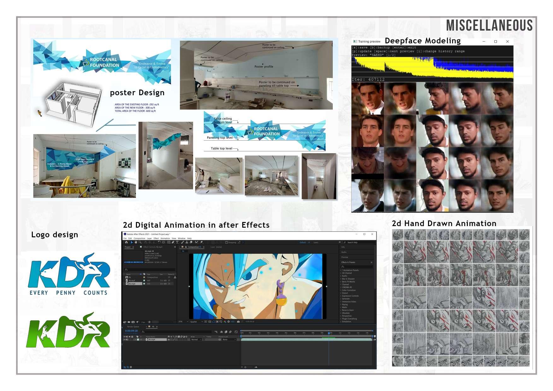Click the Training preview window icon
The width and height of the screenshot is (553, 391).
point(355,41)
